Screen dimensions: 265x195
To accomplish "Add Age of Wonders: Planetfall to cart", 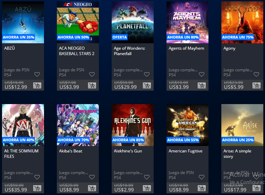I will click(x=147, y=86).
